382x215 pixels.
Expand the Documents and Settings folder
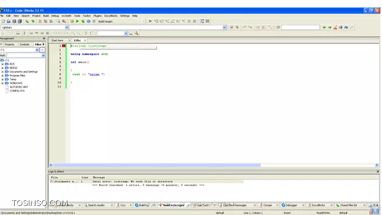[x=3, y=72]
